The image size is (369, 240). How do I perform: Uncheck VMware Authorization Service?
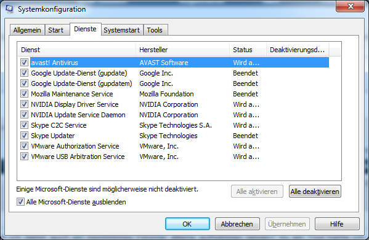(24, 146)
